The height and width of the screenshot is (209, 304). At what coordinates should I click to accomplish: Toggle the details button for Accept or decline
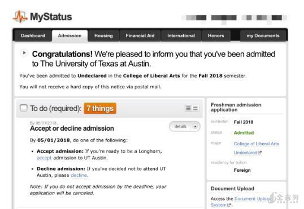coord(180,126)
